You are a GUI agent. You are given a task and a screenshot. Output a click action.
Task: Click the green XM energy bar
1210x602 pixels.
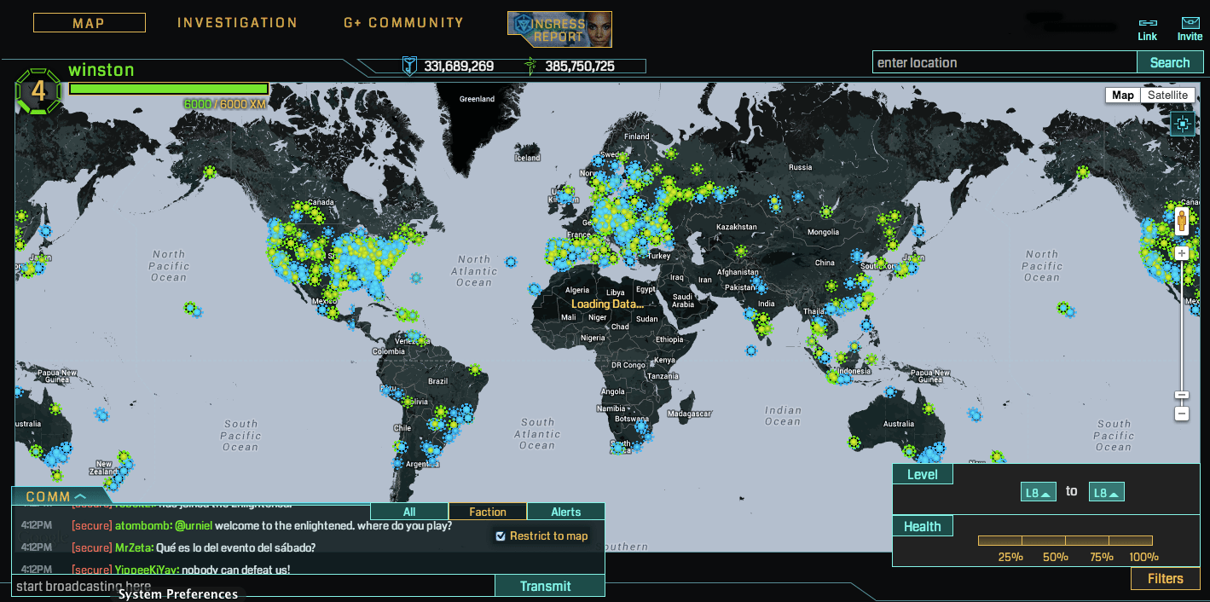[x=169, y=89]
